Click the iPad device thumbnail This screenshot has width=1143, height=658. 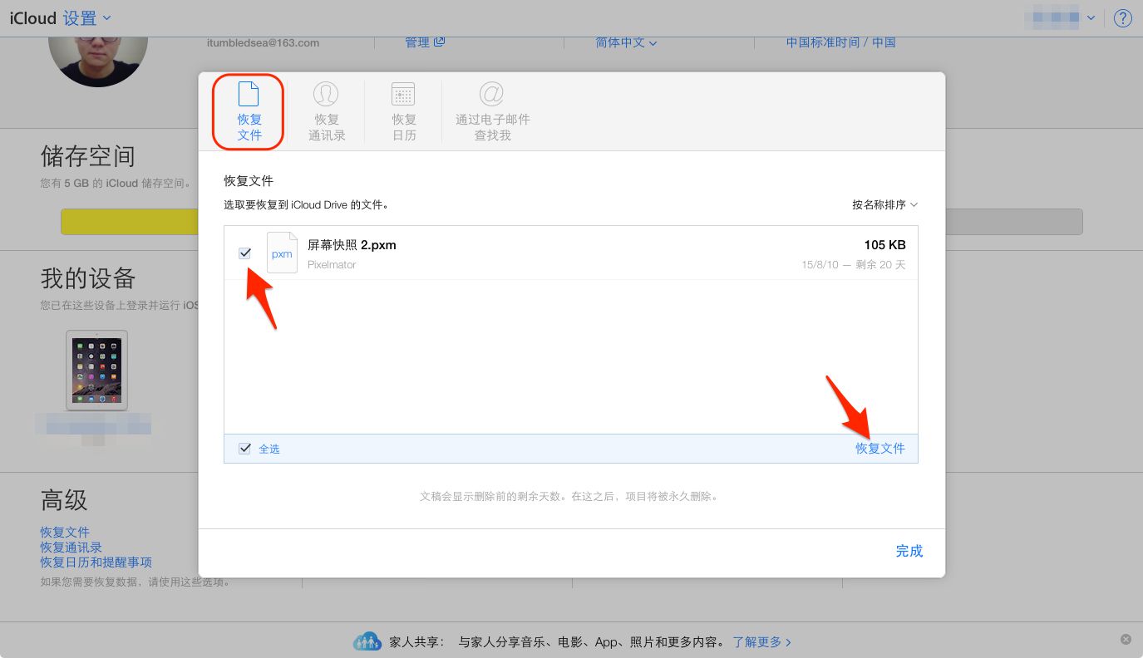pyautogui.click(x=96, y=371)
